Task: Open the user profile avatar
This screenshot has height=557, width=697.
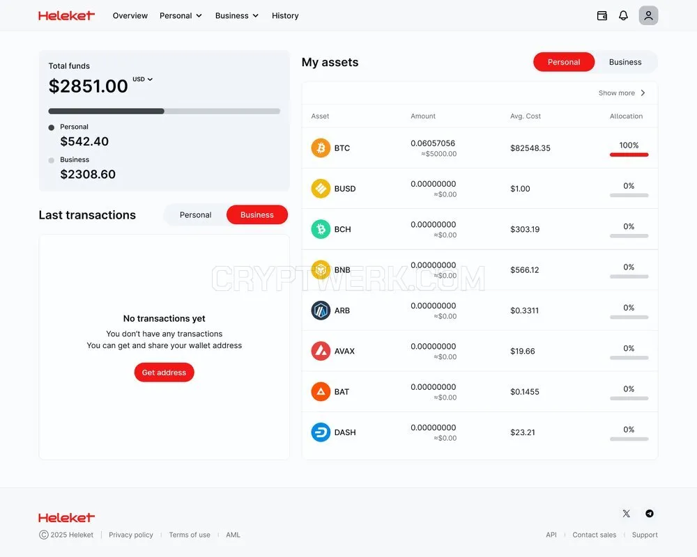Action: point(648,15)
